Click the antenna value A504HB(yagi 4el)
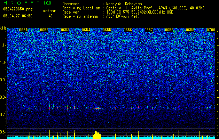The width and height of the screenshot is (219, 139). tap(123, 16)
